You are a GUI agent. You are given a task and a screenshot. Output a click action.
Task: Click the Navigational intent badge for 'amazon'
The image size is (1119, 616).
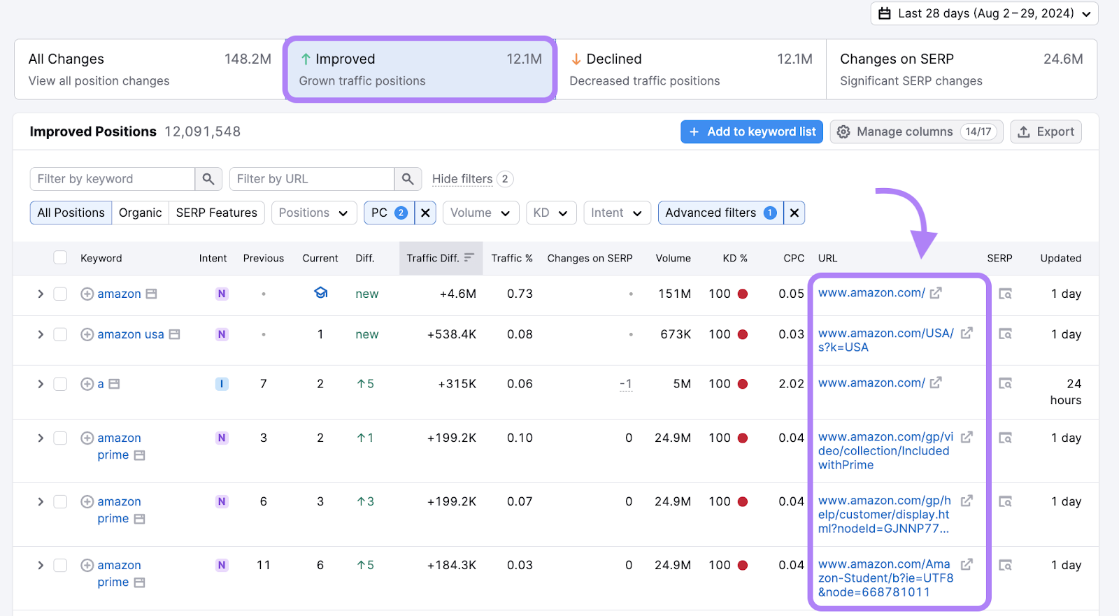(222, 294)
